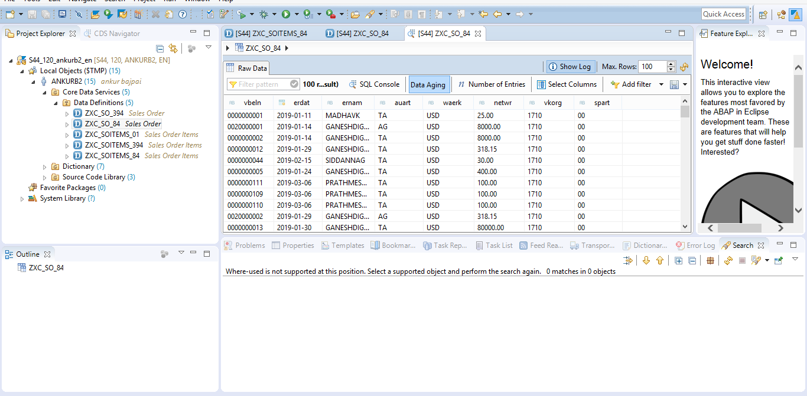Screen dimensions: 807x396
Task: Expand the System Library node
Action: (22, 199)
